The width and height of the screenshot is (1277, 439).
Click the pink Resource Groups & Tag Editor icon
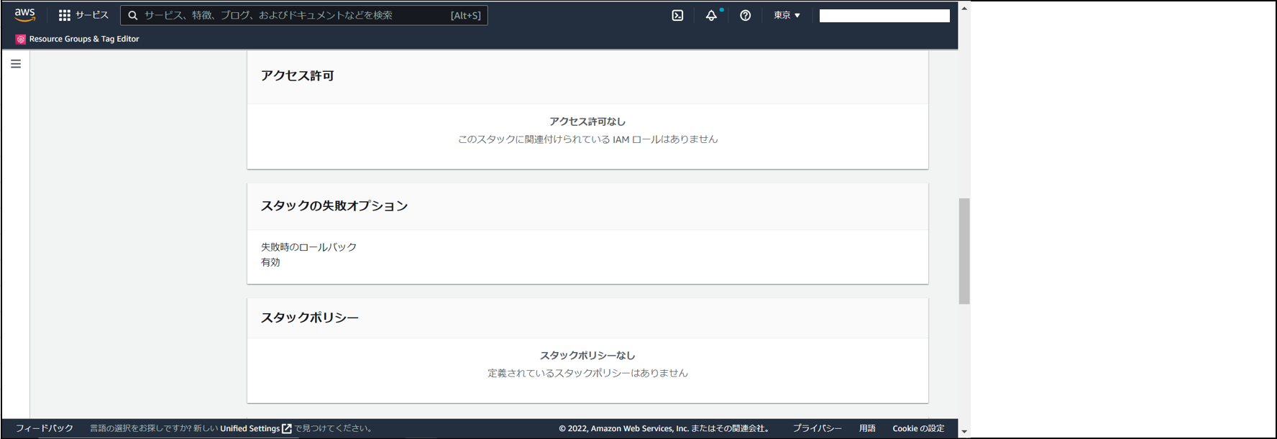[x=20, y=40]
